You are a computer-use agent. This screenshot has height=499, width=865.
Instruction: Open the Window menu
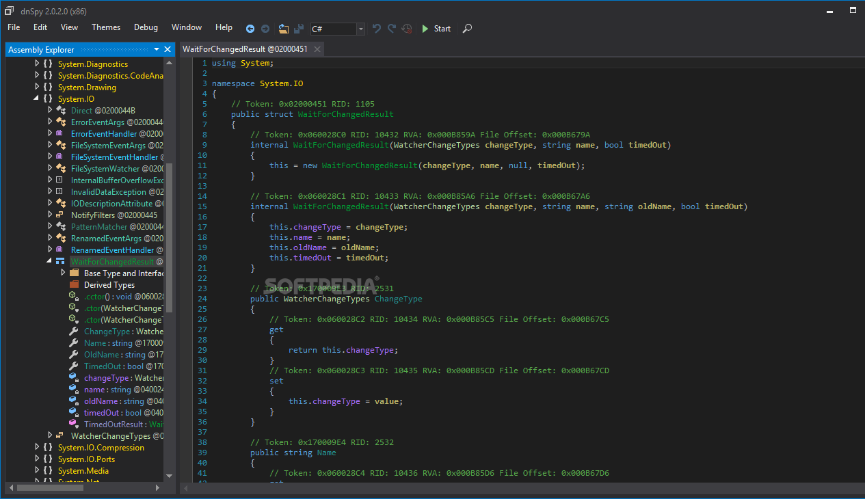pos(187,28)
